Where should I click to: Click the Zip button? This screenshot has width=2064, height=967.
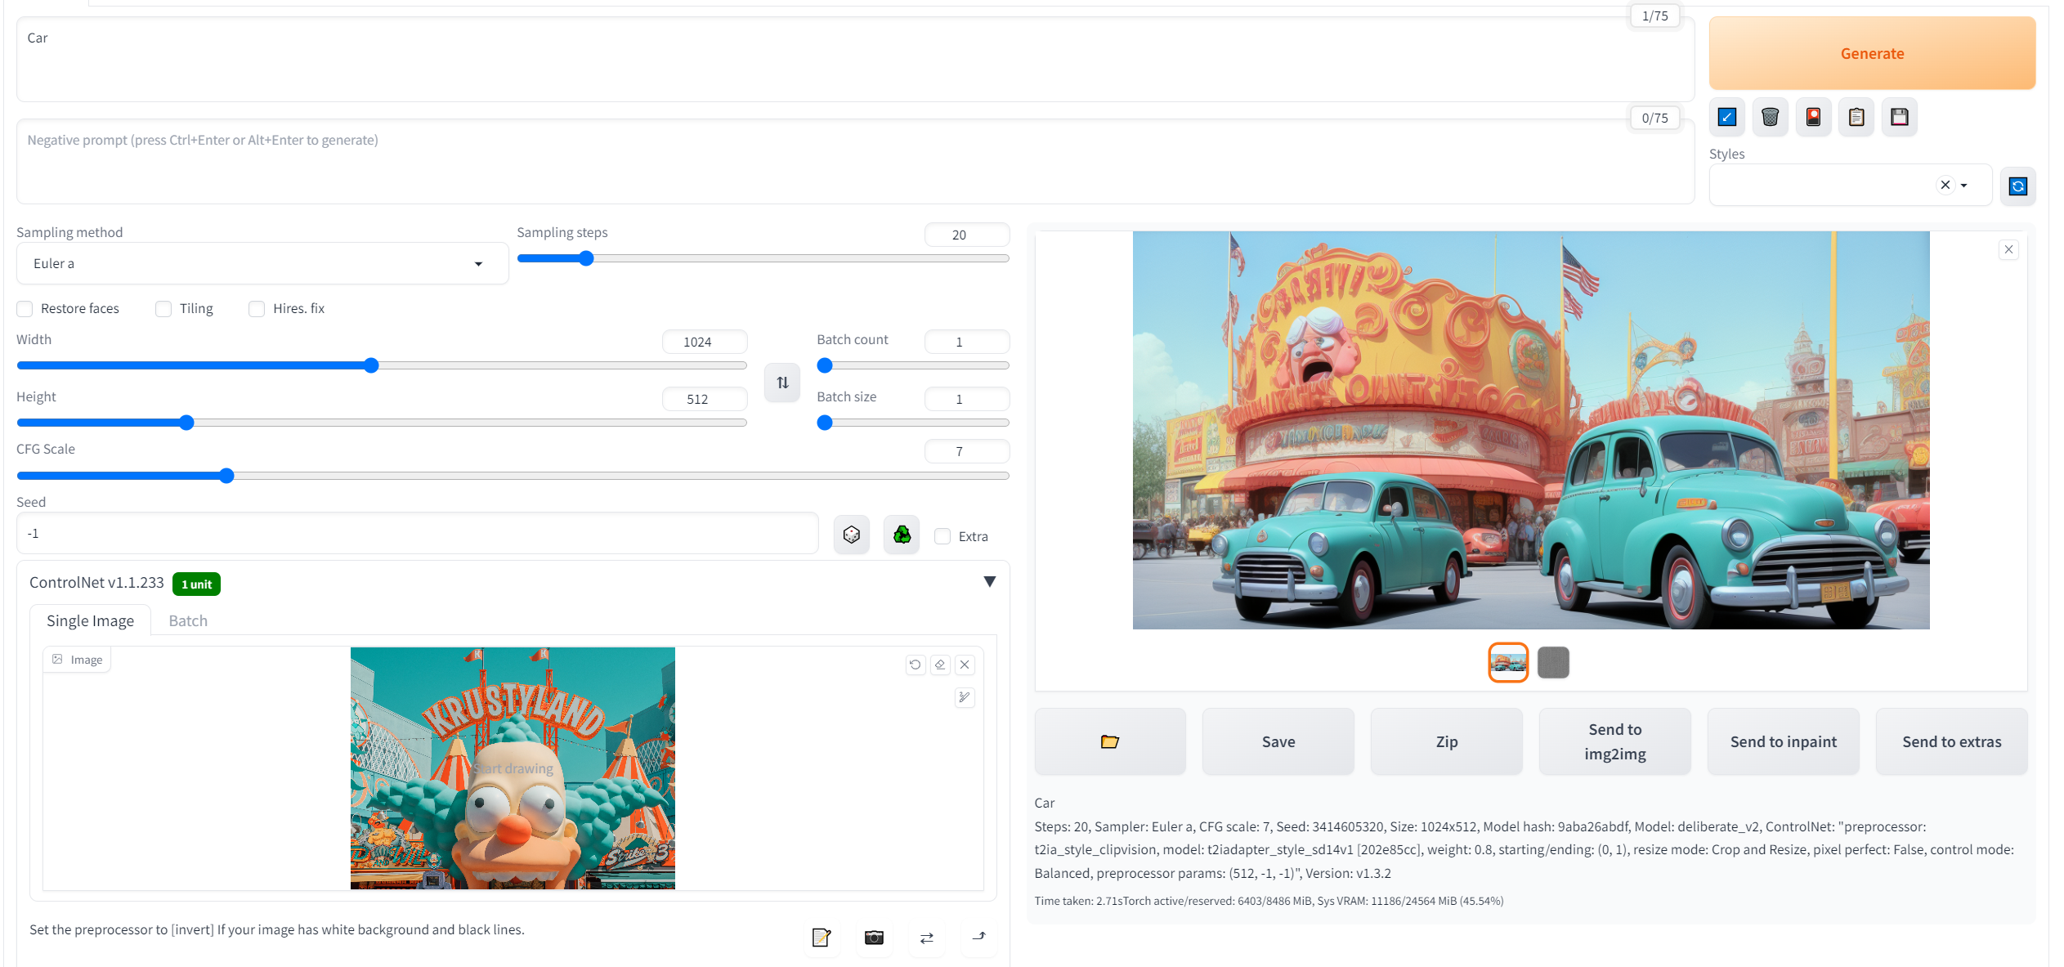[1447, 741]
